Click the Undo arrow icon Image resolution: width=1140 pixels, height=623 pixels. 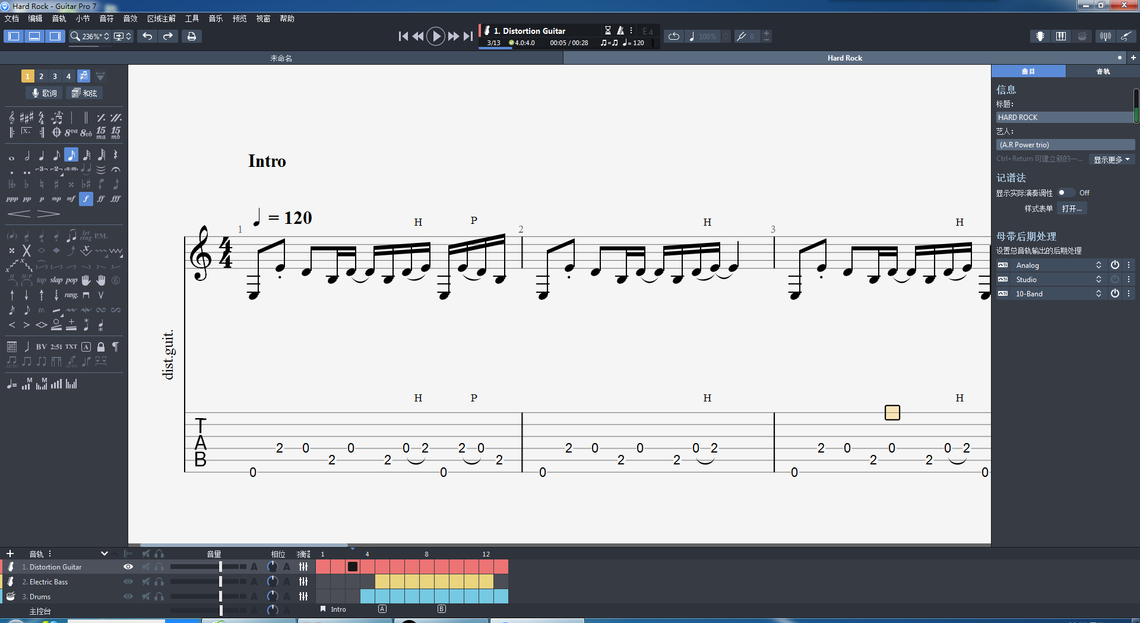coord(147,36)
